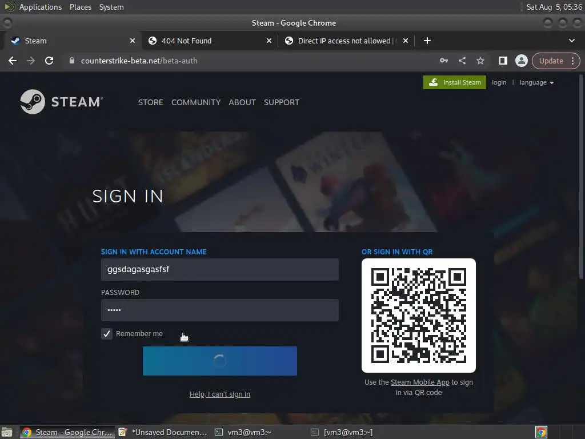Expand the language dropdown
The image size is (585, 439).
[x=536, y=82]
